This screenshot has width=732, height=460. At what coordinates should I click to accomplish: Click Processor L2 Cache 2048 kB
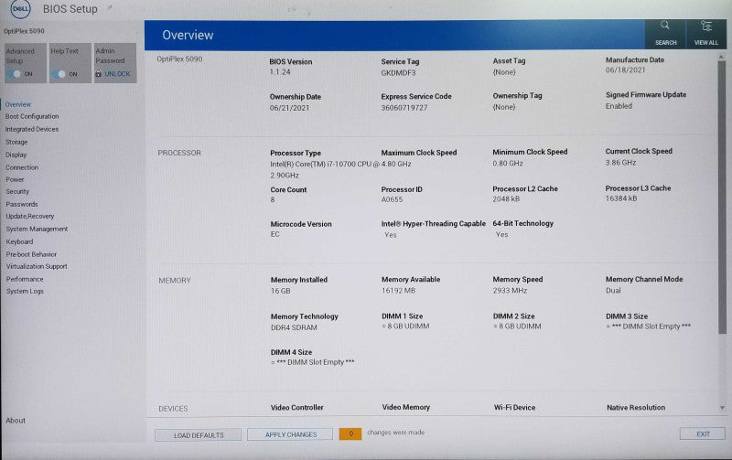[506, 198]
